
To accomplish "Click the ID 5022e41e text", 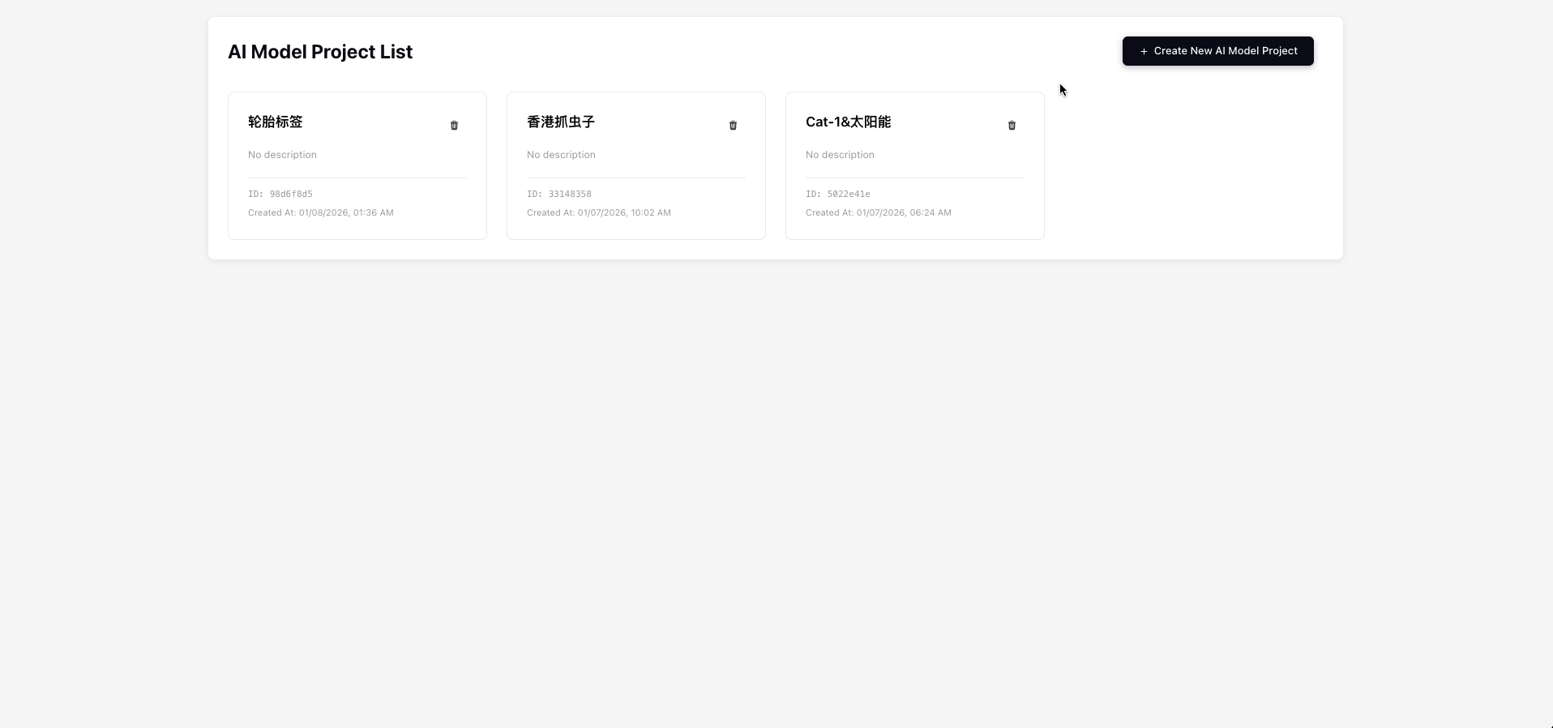I will pyautogui.click(x=838, y=195).
